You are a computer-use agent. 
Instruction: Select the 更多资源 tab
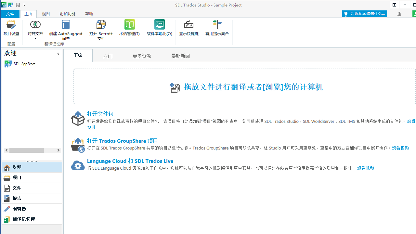142,56
